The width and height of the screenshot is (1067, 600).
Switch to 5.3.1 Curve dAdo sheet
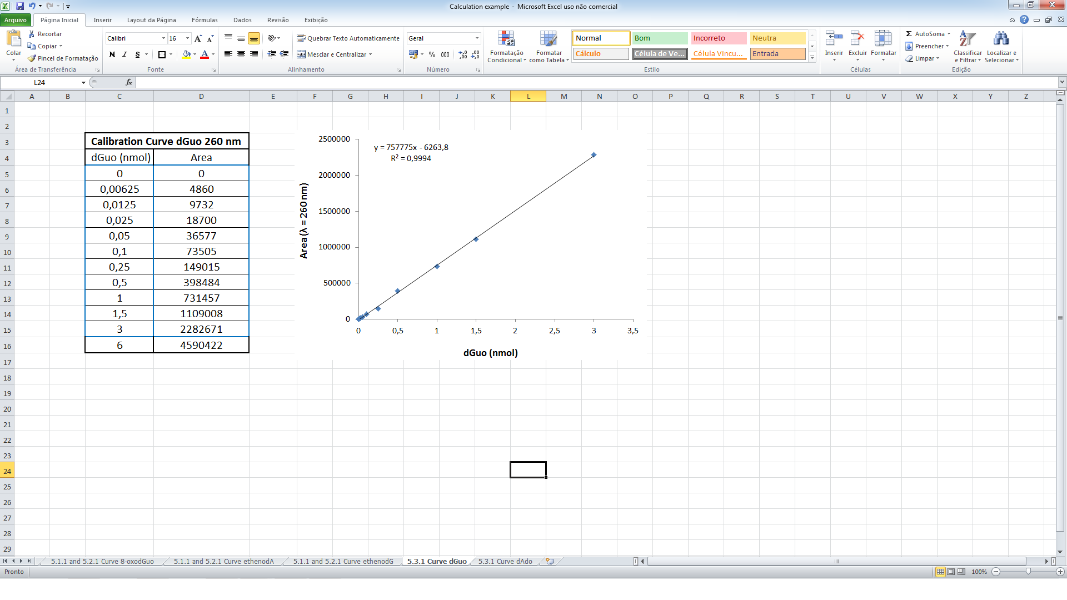(x=505, y=561)
